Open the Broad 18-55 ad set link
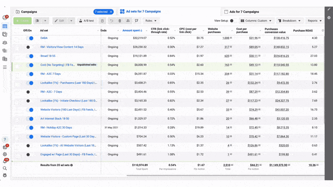The width and height of the screenshot is (333, 187). (x=47, y=56)
